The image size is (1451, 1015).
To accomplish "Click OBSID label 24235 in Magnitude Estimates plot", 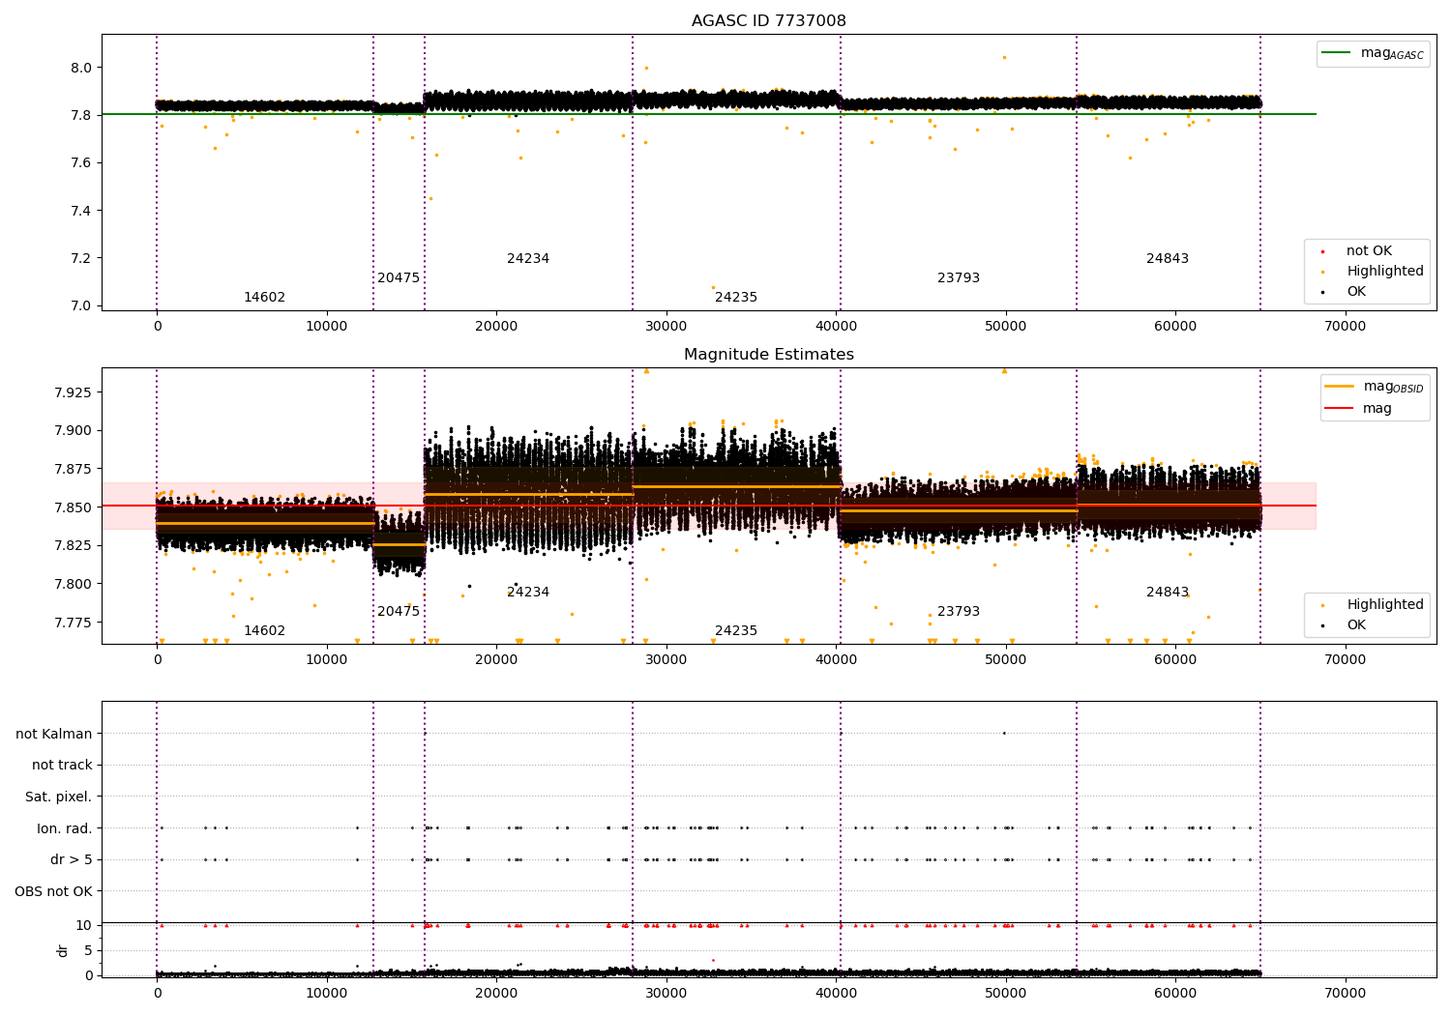I will [x=736, y=631].
